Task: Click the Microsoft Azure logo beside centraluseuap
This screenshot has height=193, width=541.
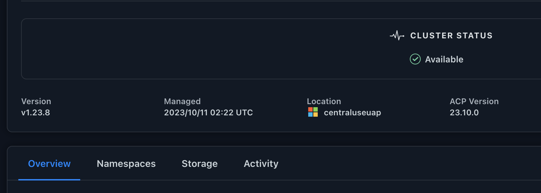Action: click(313, 112)
